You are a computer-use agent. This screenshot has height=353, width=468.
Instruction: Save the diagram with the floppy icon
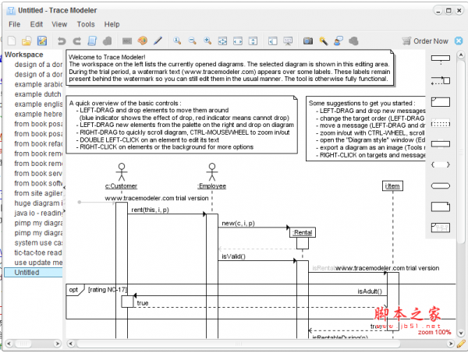pos(41,41)
